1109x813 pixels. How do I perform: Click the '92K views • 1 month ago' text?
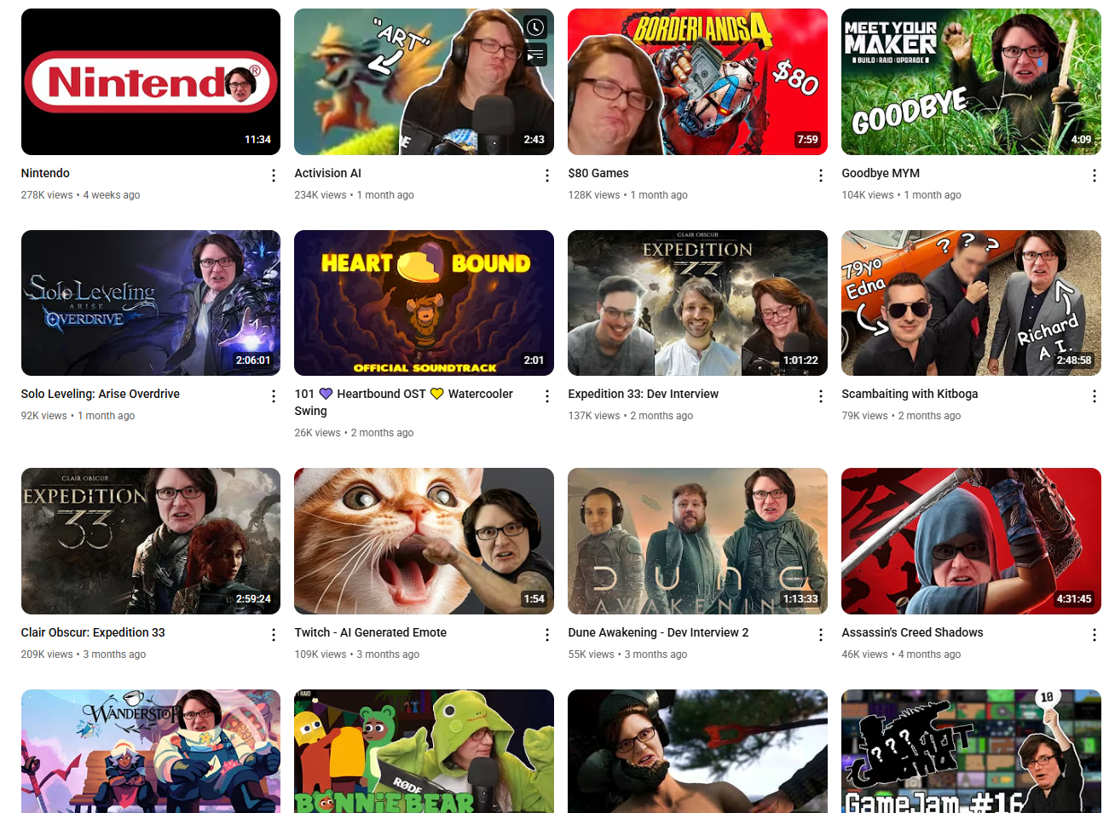click(78, 416)
